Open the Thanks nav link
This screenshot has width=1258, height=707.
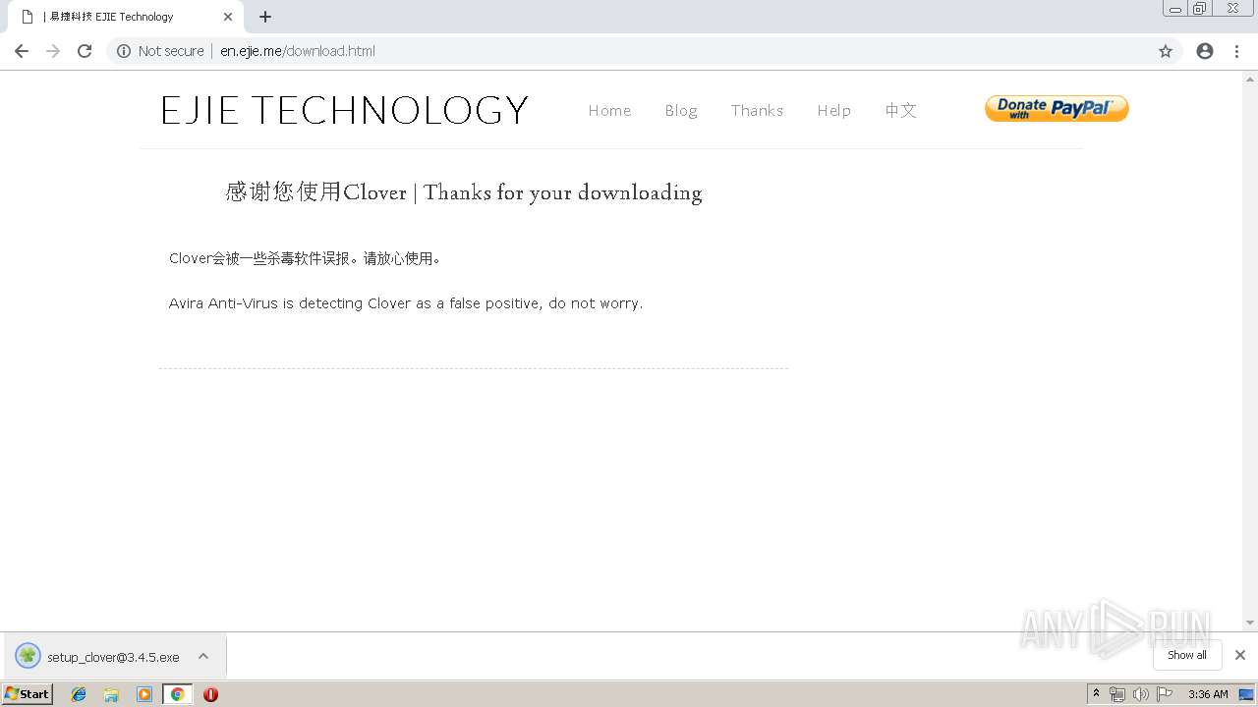coord(757,111)
